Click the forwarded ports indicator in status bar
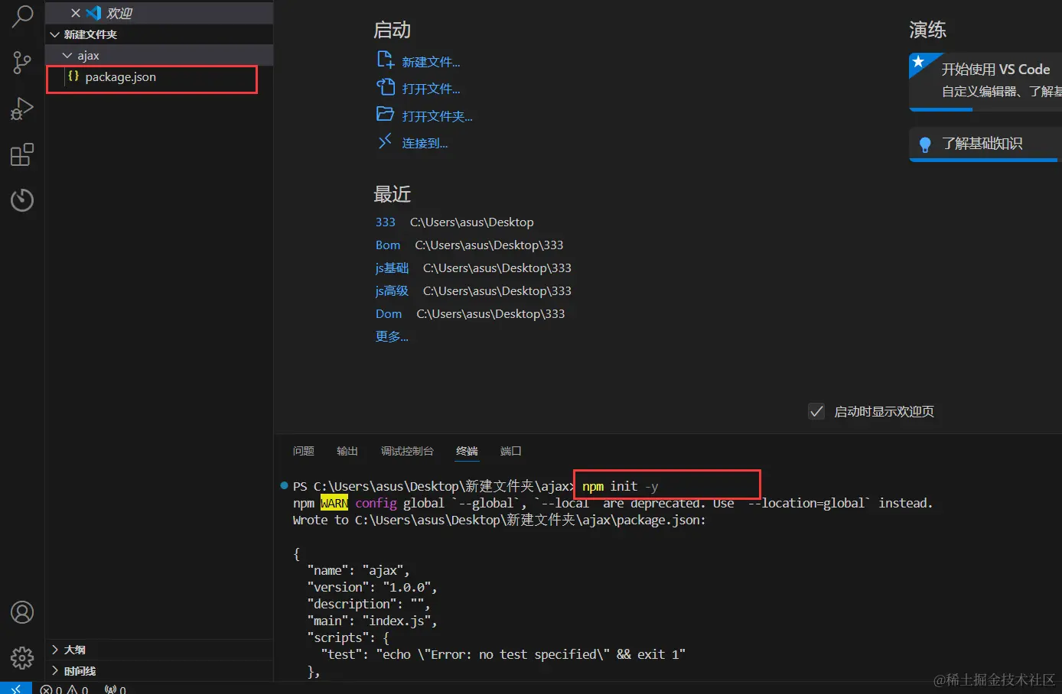Image resolution: width=1062 pixels, height=694 pixels. pos(115,689)
